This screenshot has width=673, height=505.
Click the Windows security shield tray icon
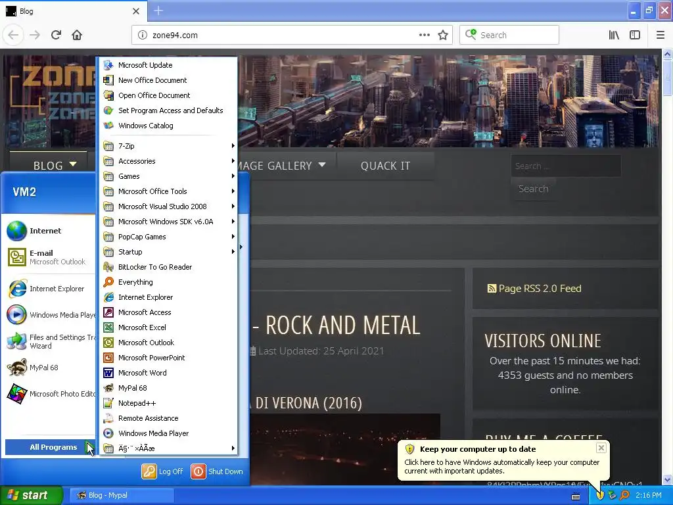point(600,495)
